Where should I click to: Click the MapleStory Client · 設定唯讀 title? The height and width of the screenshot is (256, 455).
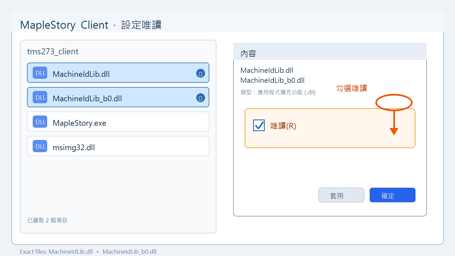pyautogui.click(x=91, y=25)
